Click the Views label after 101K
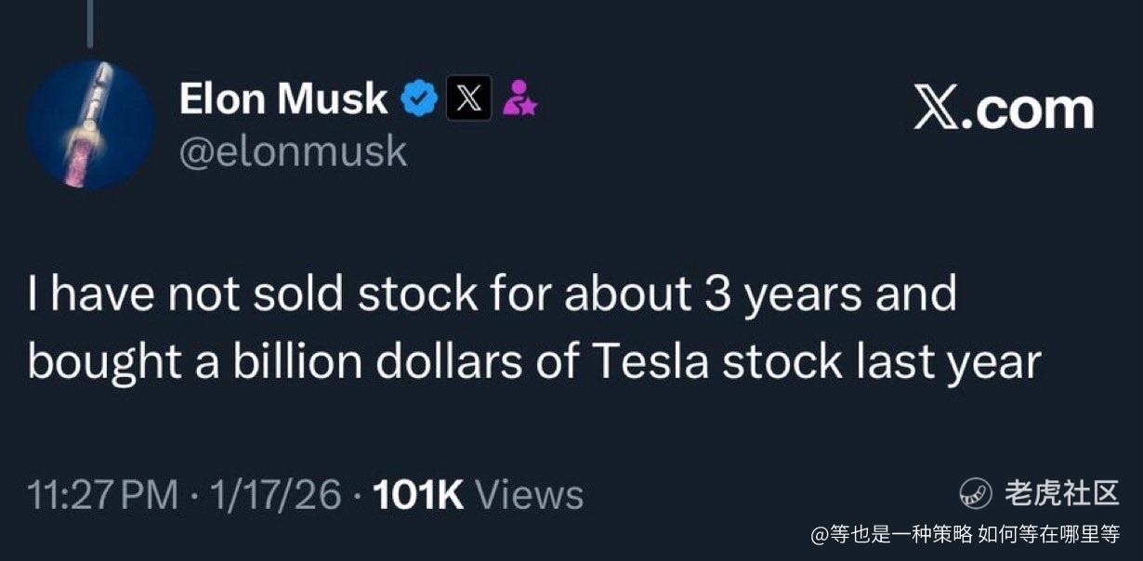The height and width of the screenshot is (561, 1143). click(530, 494)
